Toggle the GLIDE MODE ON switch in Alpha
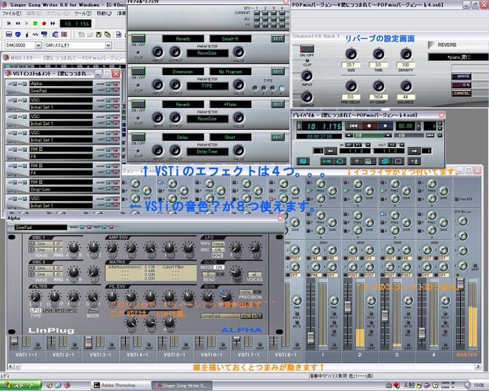Viewport: 489px width, 391px height. (x=219, y=267)
